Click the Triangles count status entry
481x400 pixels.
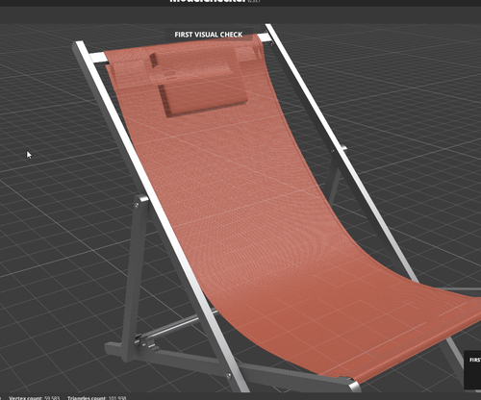(96, 398)
